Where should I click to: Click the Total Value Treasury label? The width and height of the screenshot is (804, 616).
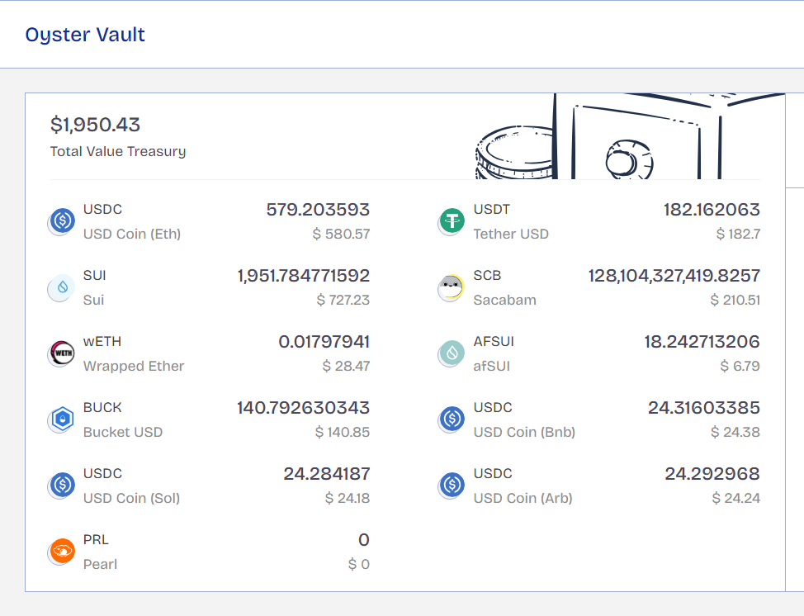118,152
